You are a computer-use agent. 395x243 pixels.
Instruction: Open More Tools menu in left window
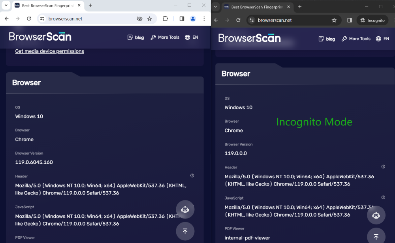[x=165, y=37]
